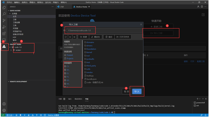Image resolution: width=209 pixels, height=117 pixels.
Task: Close the DevEco Home tab
Action: [89, 7]
